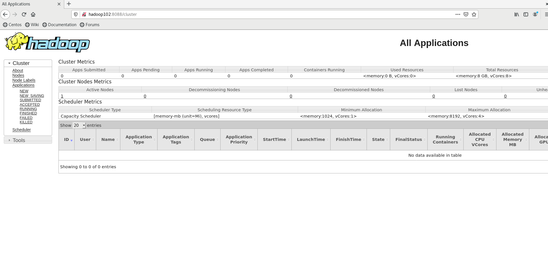Filter applications by NEW_SAVING state

pos(32,96)
